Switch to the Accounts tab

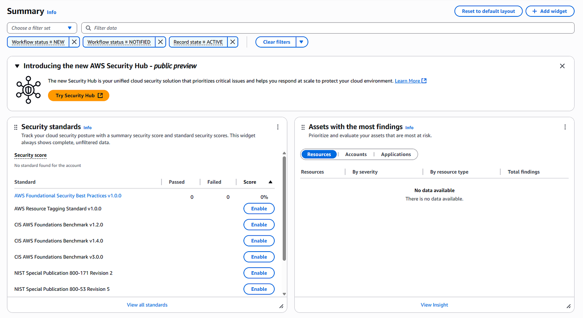pos(356,154)
